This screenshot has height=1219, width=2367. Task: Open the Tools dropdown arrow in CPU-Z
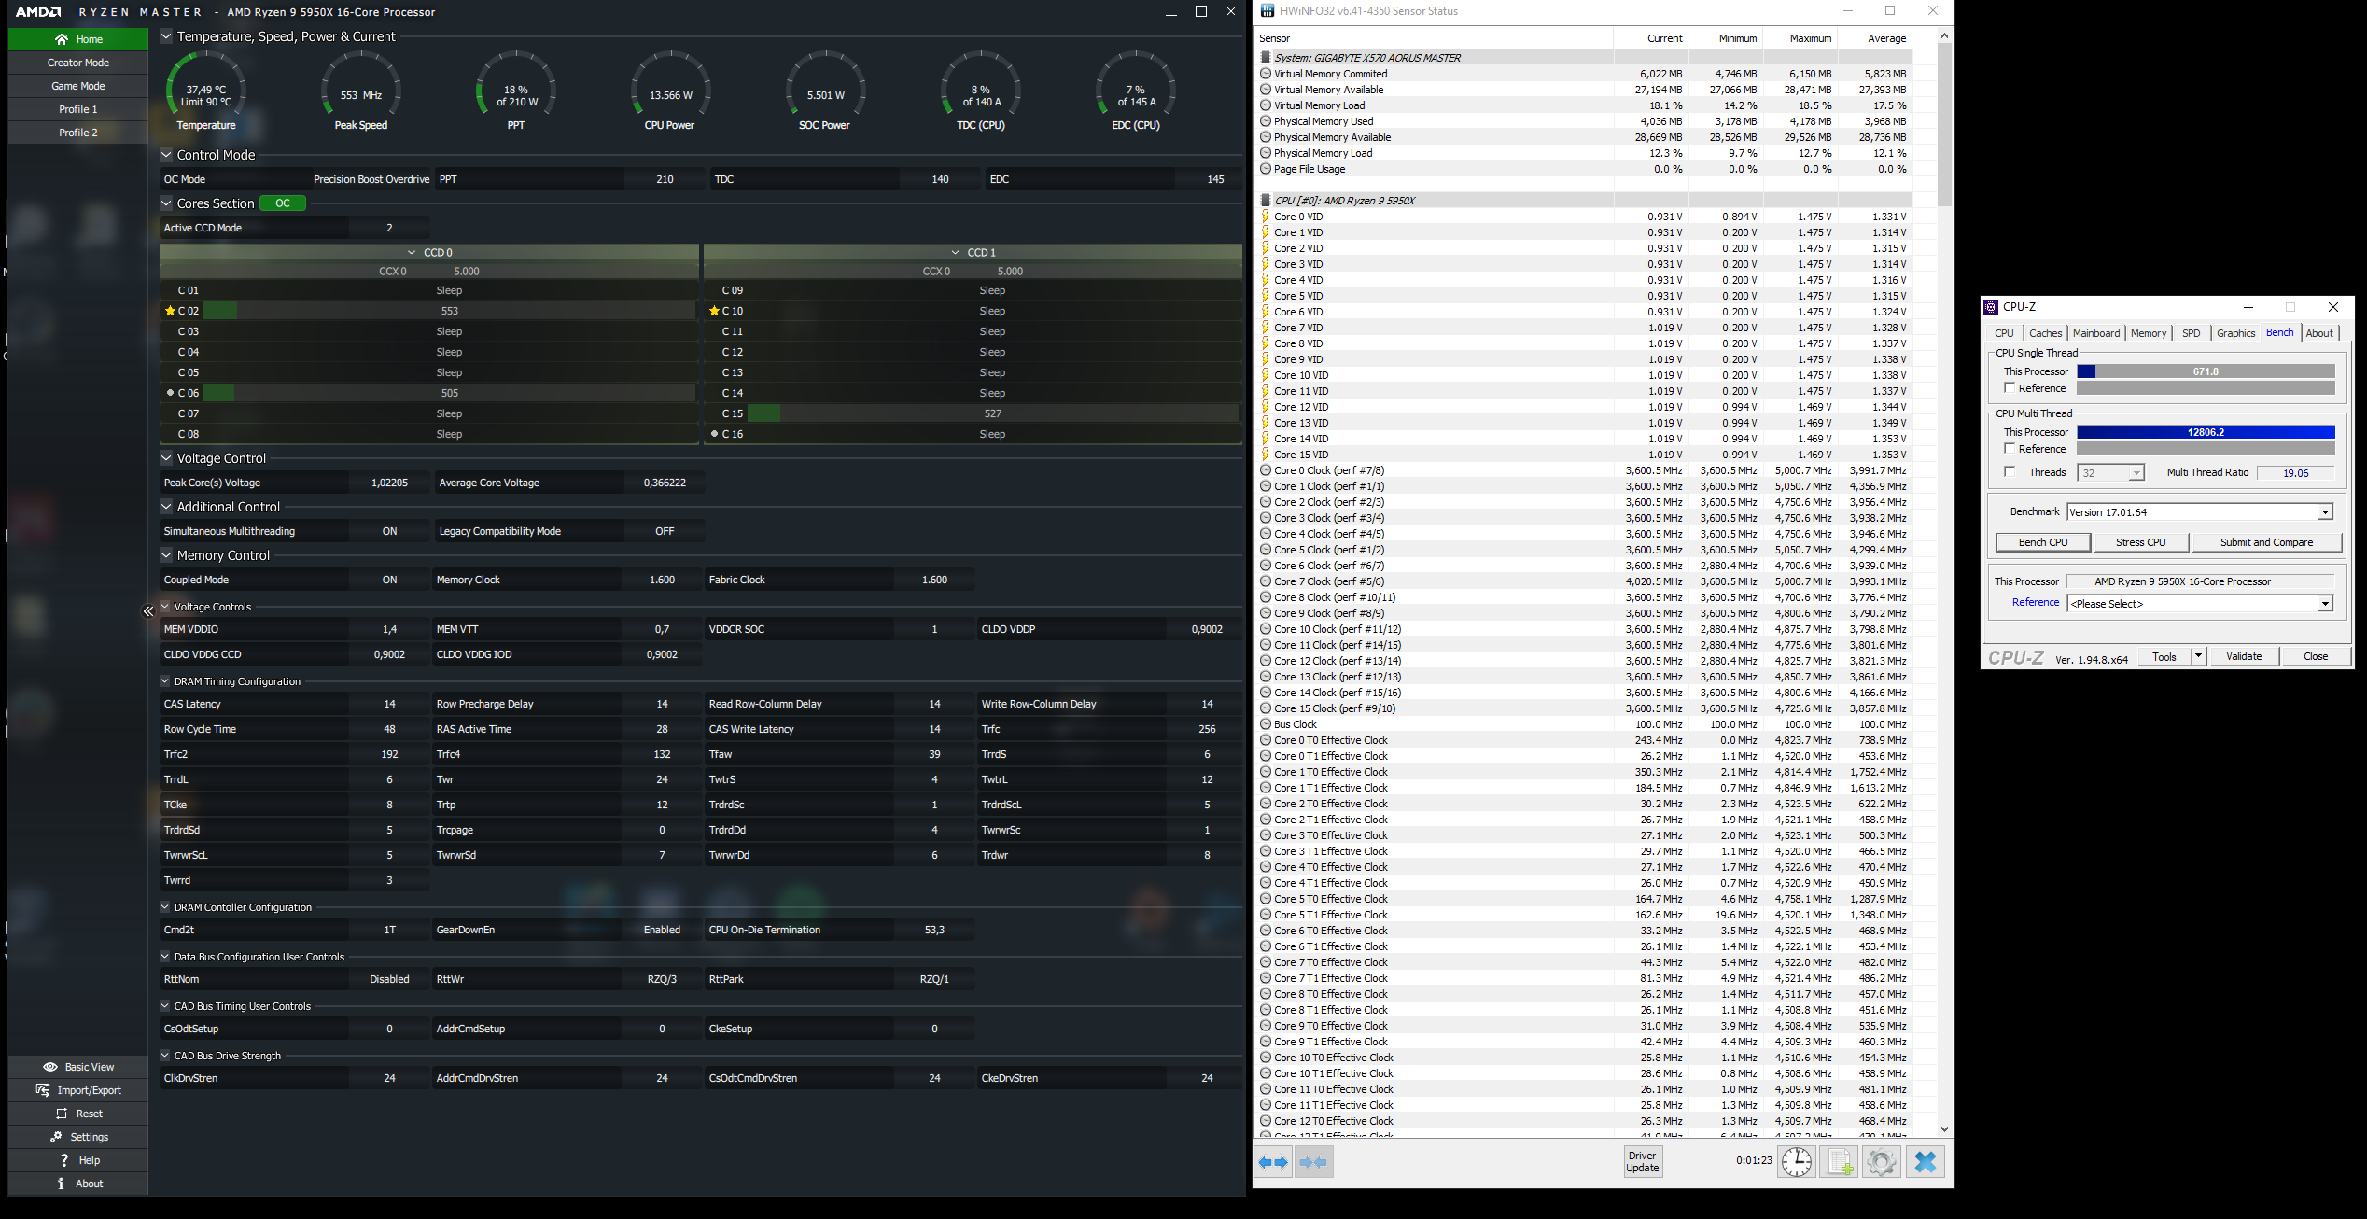click(2198, 656)
